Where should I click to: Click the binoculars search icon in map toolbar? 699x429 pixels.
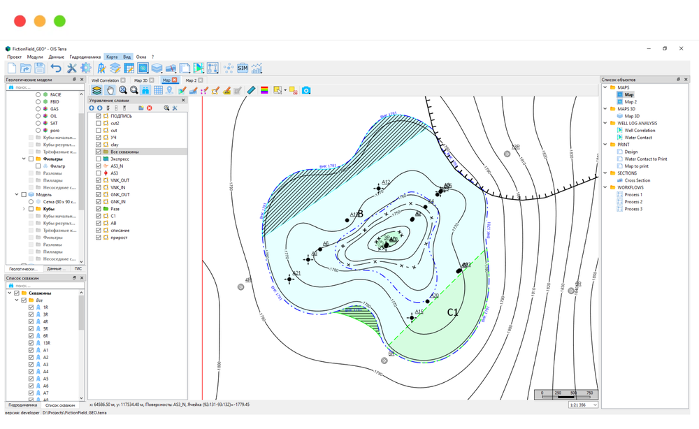145,90
